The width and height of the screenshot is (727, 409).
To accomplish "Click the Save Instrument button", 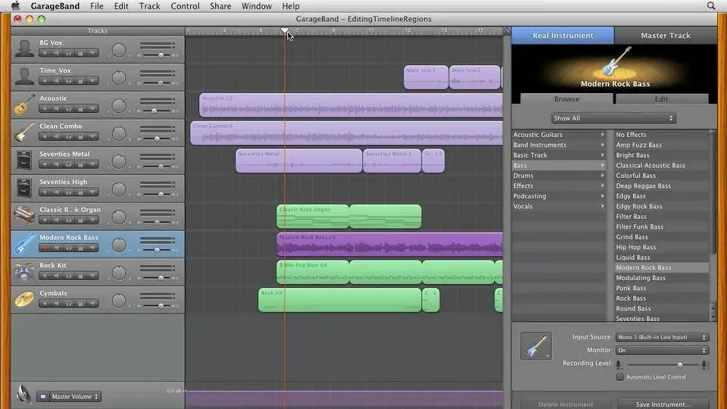I will point(663,404).
